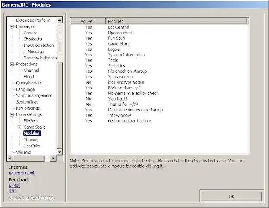
Task: Open the gamersirc.net link
Action: tap(22, 173)
